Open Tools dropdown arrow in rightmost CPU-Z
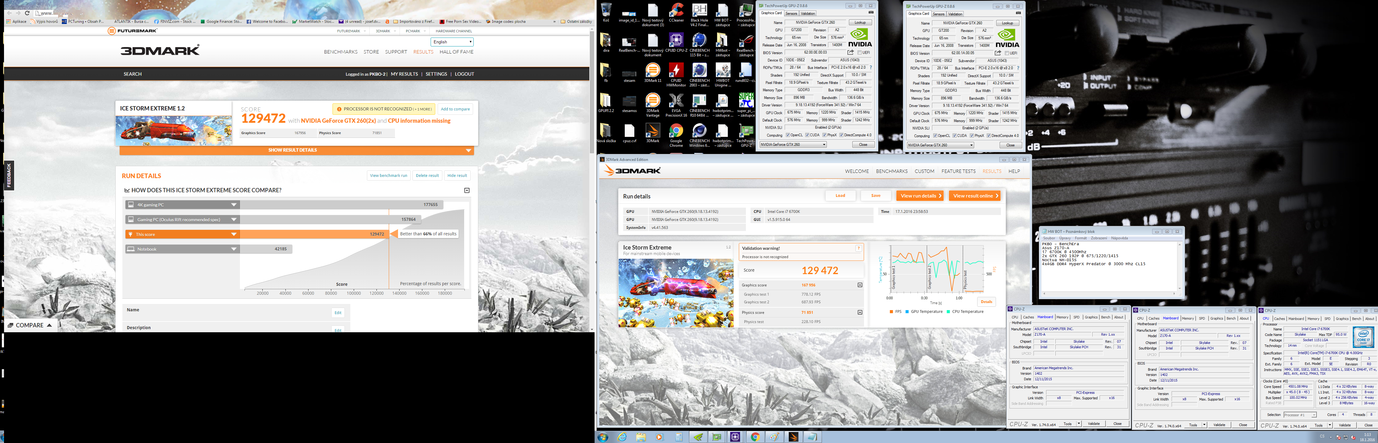This screenshot has width=1378, height=443. 1329,425
